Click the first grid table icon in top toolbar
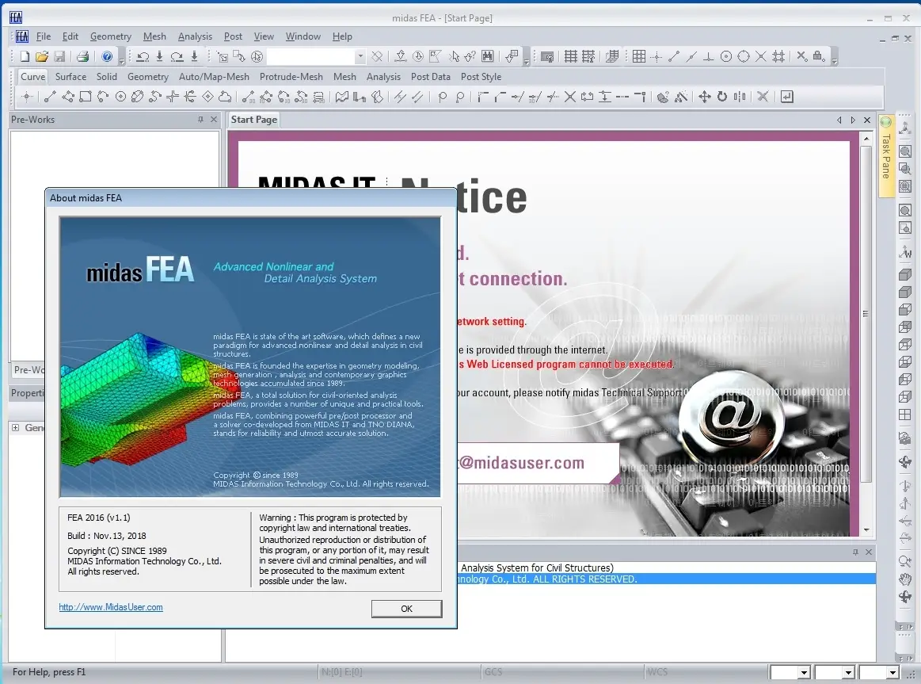Screen dimensions: 921x684 (x=570, y=56)
